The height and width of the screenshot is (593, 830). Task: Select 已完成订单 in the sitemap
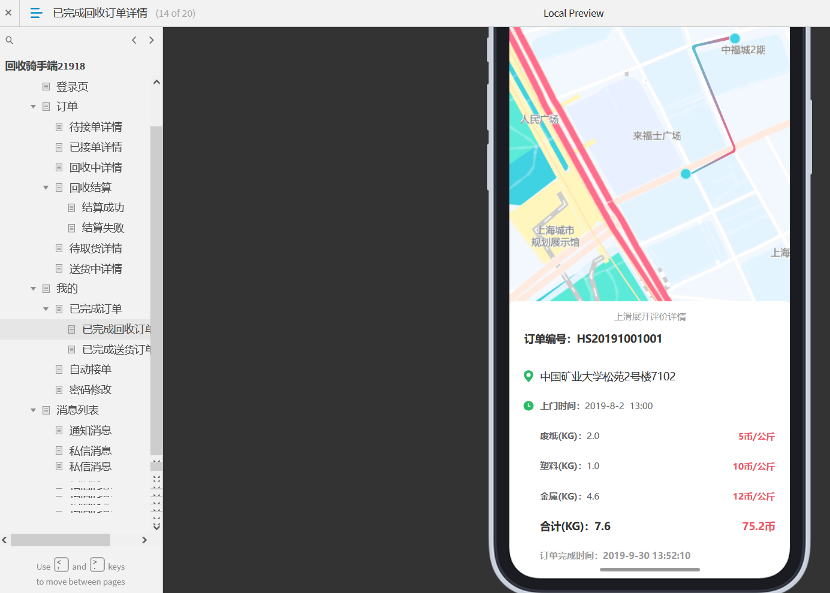click(96, 309)
